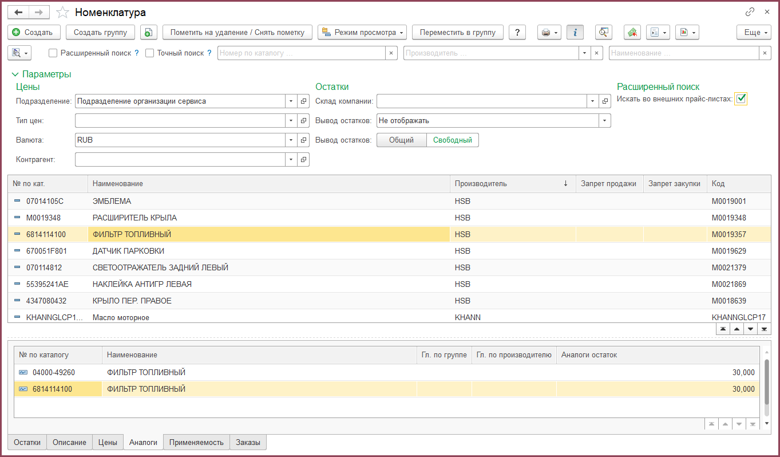This screenshot has height=457, width=780.
Task: Clear the Производитель search field
Action: tap(597, 53)
